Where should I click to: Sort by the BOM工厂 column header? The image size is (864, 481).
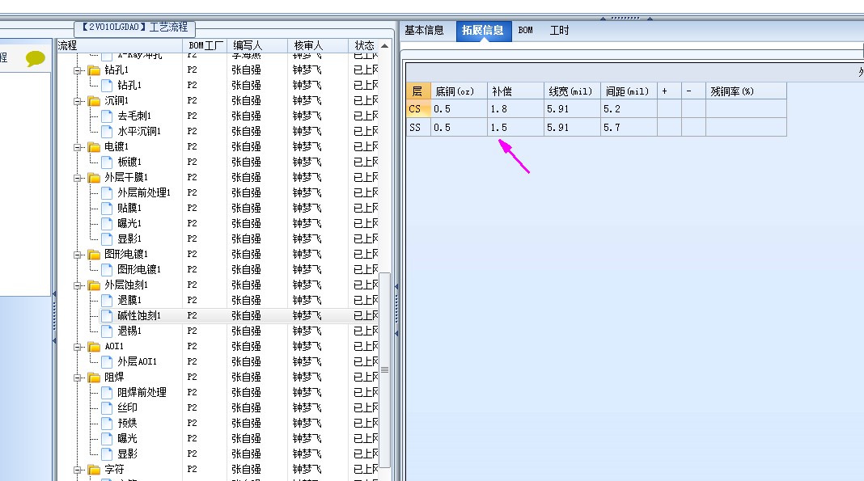click(x=205, y=45)
